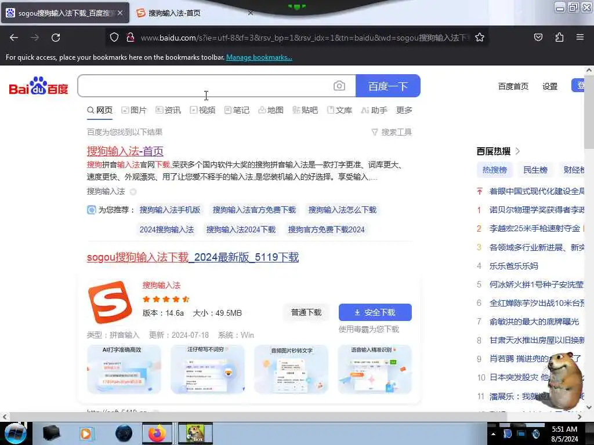Open the AI 助手 category
The image size is (594, 445).
click(374, 110)
